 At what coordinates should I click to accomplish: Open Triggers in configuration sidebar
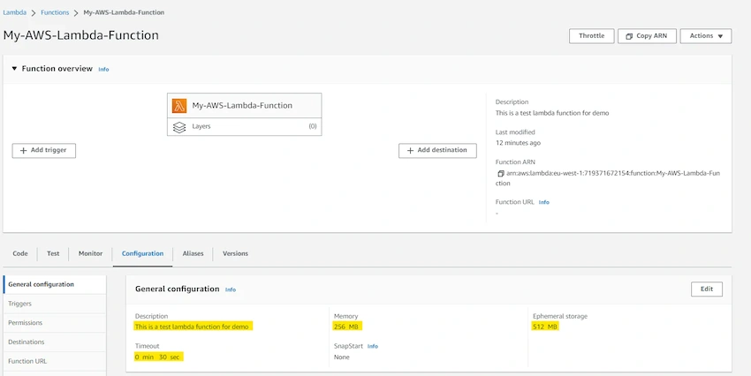point(55,304)
